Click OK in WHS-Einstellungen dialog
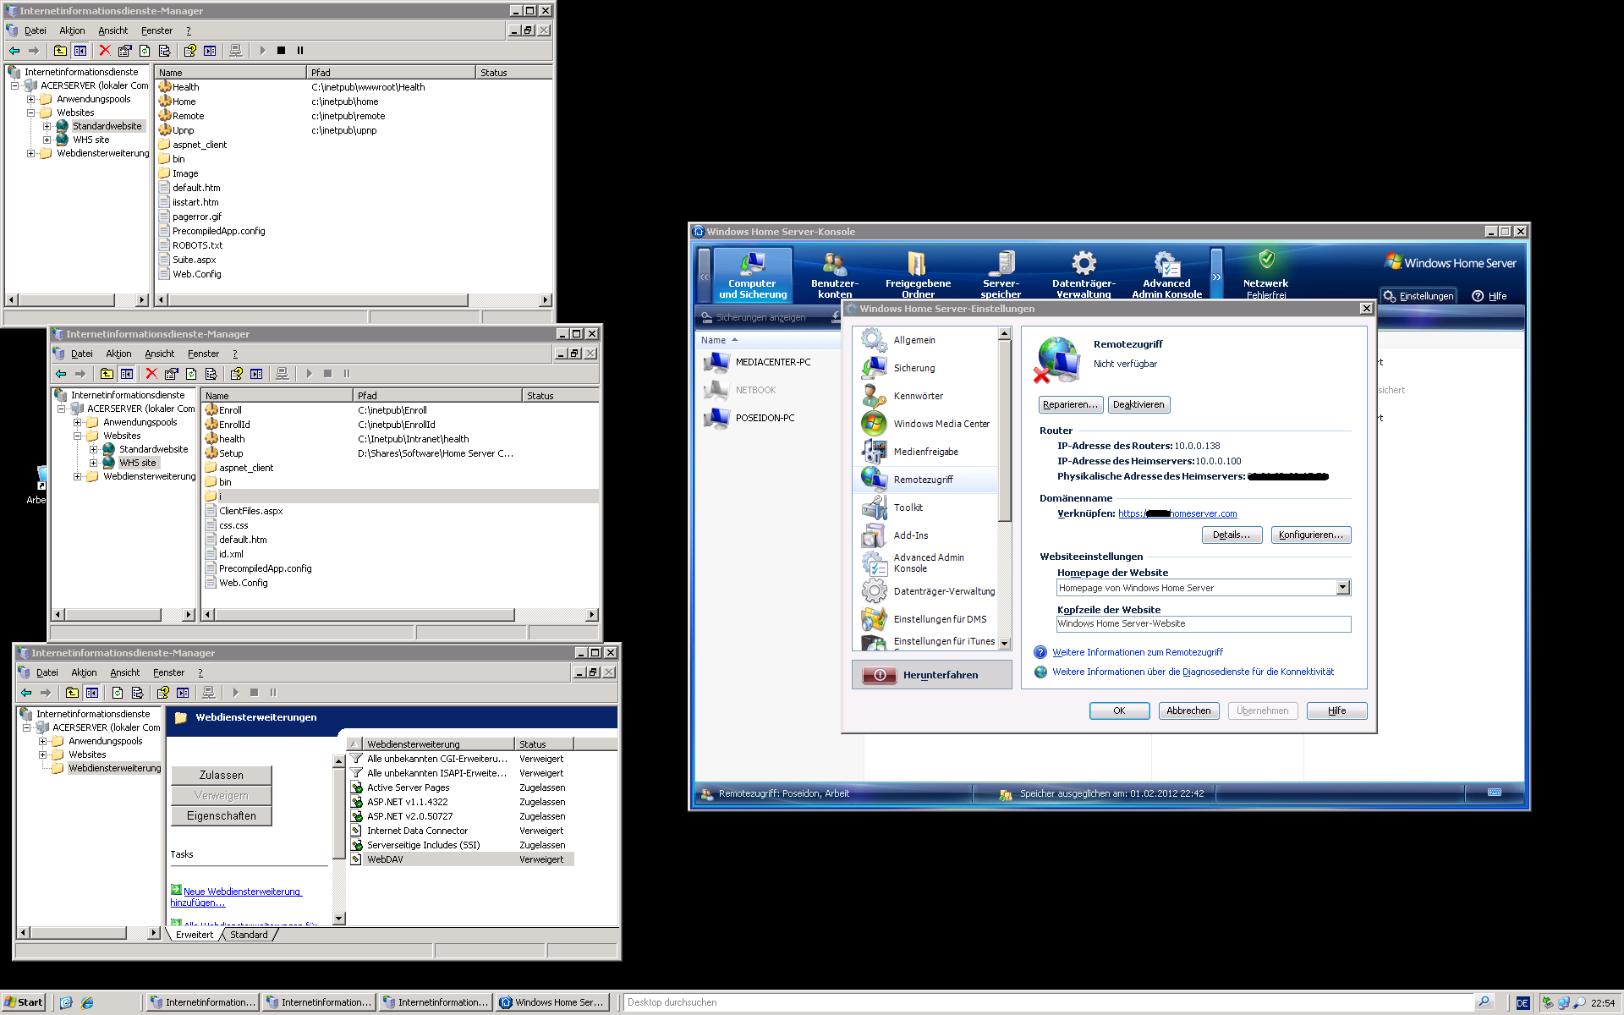This screenshot has width=1624, height=1015. click(1119, 710)
